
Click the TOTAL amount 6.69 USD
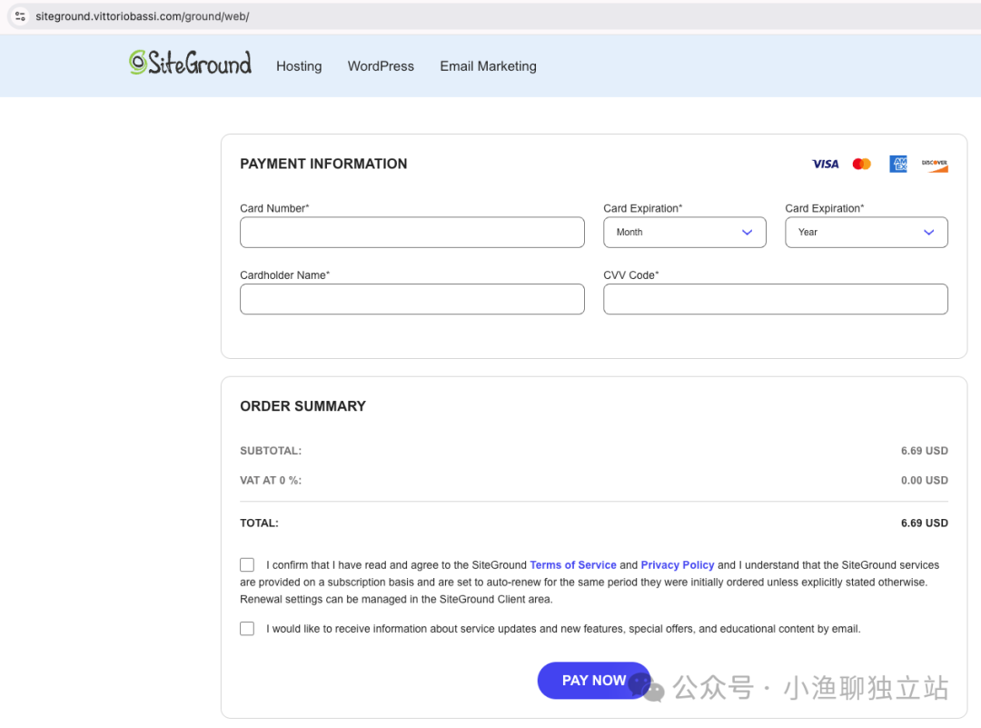pos(924,523)
